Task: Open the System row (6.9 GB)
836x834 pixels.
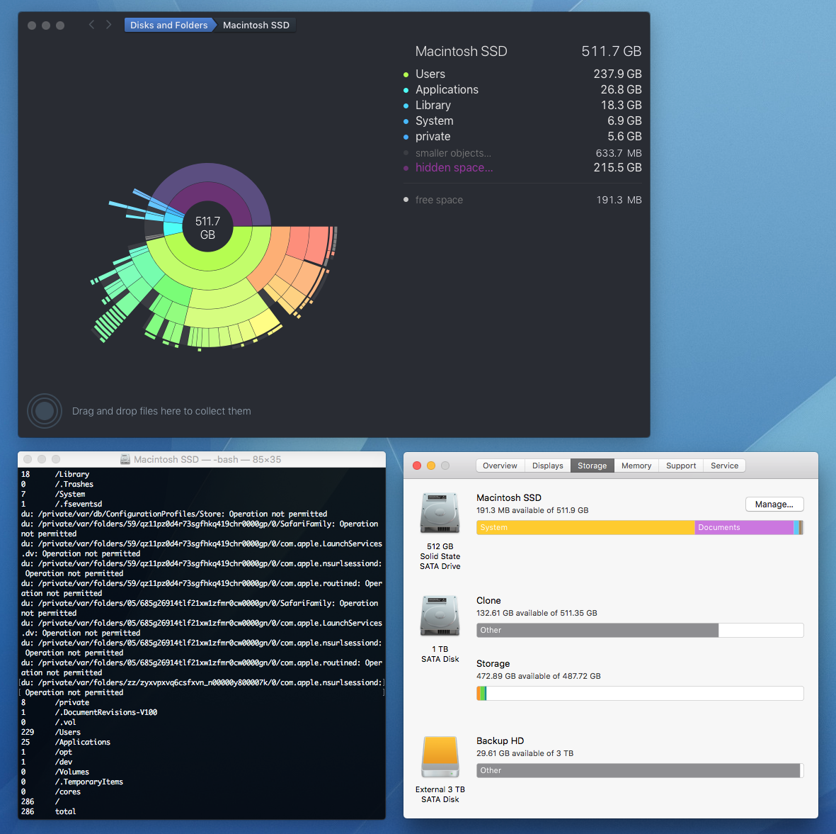Action: pyautogui.click(x=522, y=120)
